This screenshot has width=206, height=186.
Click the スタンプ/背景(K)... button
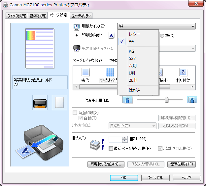146,164
